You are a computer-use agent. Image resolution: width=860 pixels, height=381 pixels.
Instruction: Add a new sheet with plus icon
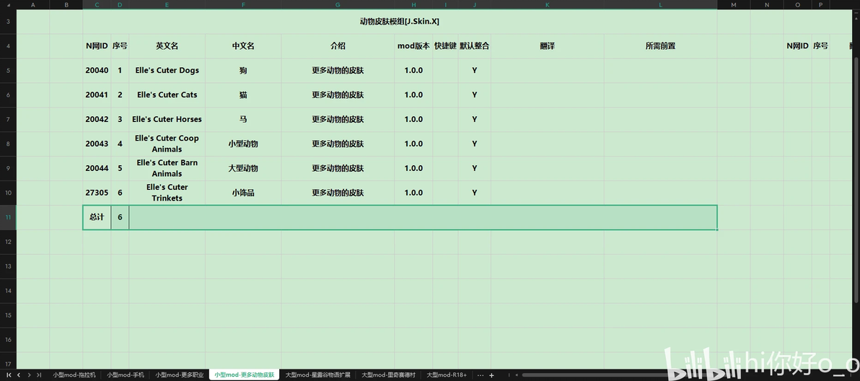pos(491,375)
